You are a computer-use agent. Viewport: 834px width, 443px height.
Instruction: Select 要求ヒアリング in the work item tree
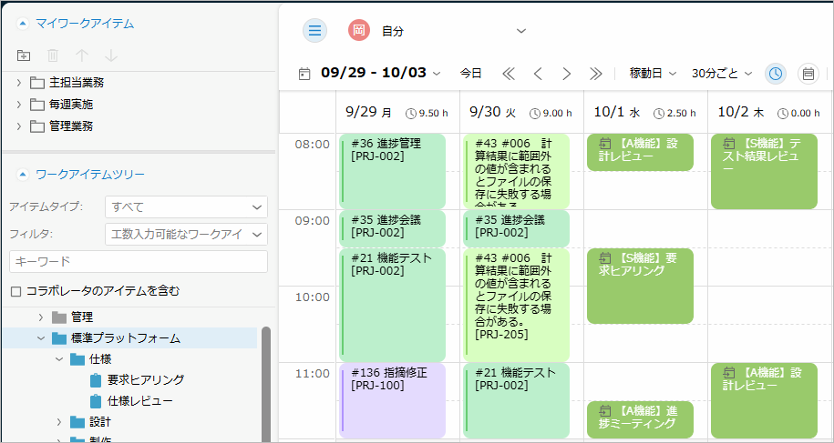click(146, 379)
